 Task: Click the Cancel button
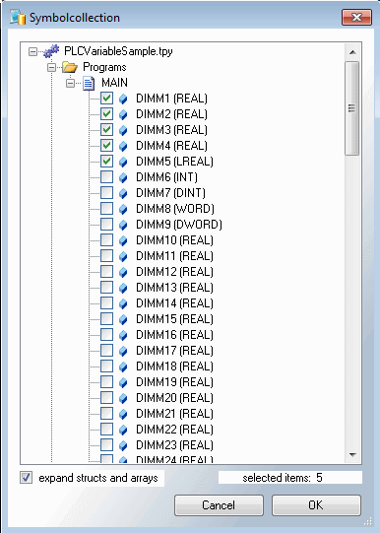219,505
